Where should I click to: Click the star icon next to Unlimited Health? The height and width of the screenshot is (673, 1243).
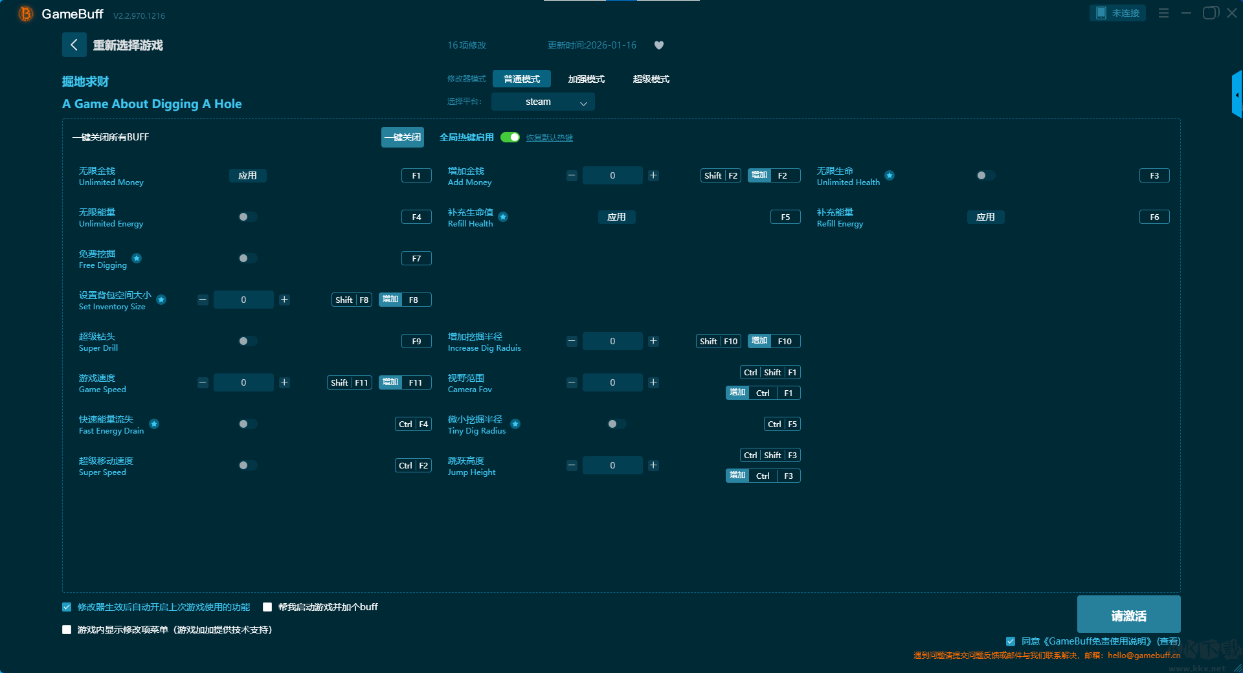coord(890,175)
